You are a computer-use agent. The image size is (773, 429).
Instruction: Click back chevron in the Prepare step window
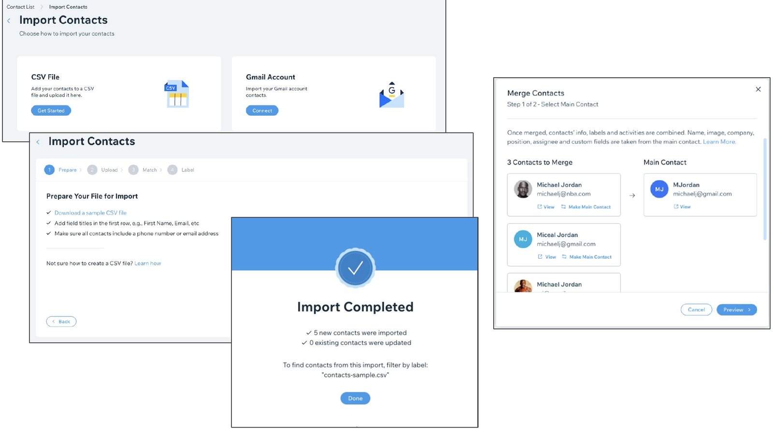coord(38,142)
